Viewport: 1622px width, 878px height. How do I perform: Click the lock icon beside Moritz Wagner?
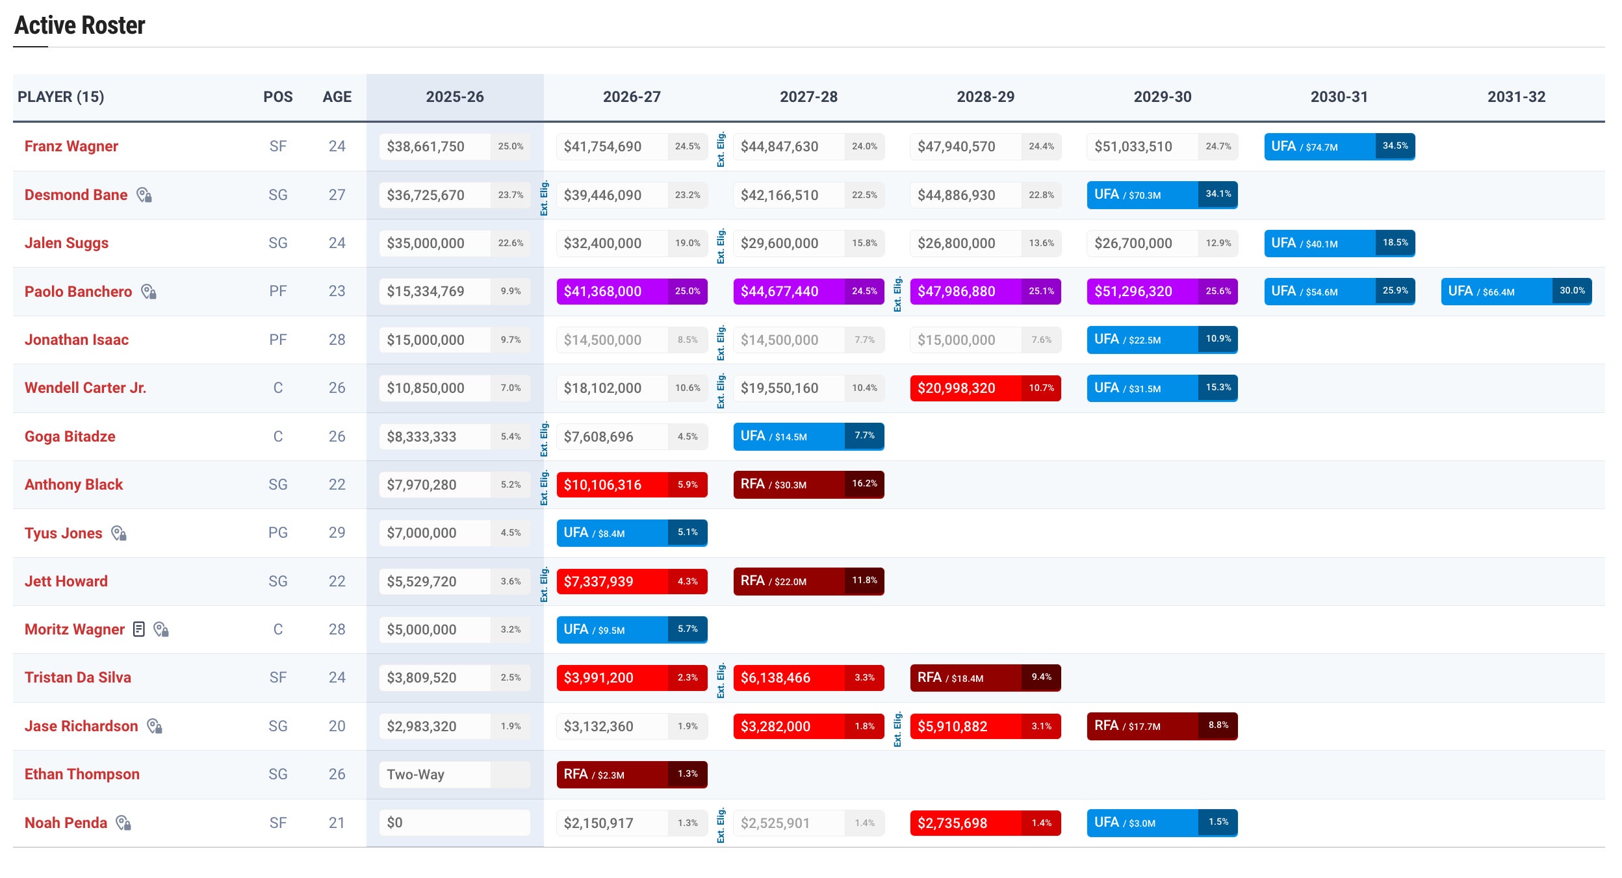tap(161, 629)
